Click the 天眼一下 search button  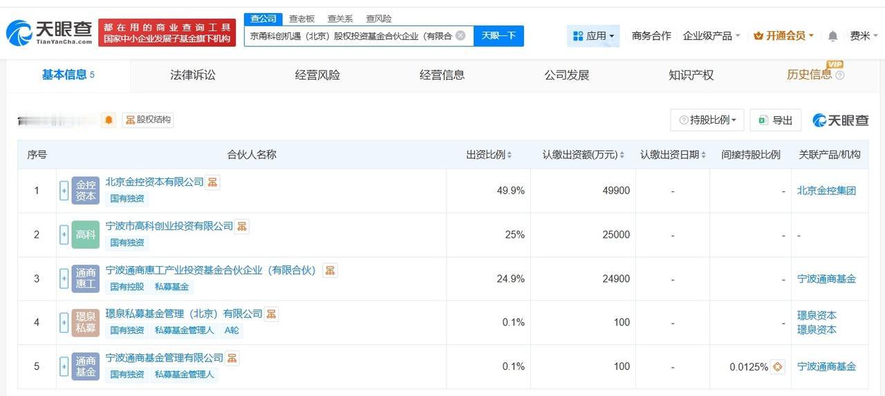499,36
